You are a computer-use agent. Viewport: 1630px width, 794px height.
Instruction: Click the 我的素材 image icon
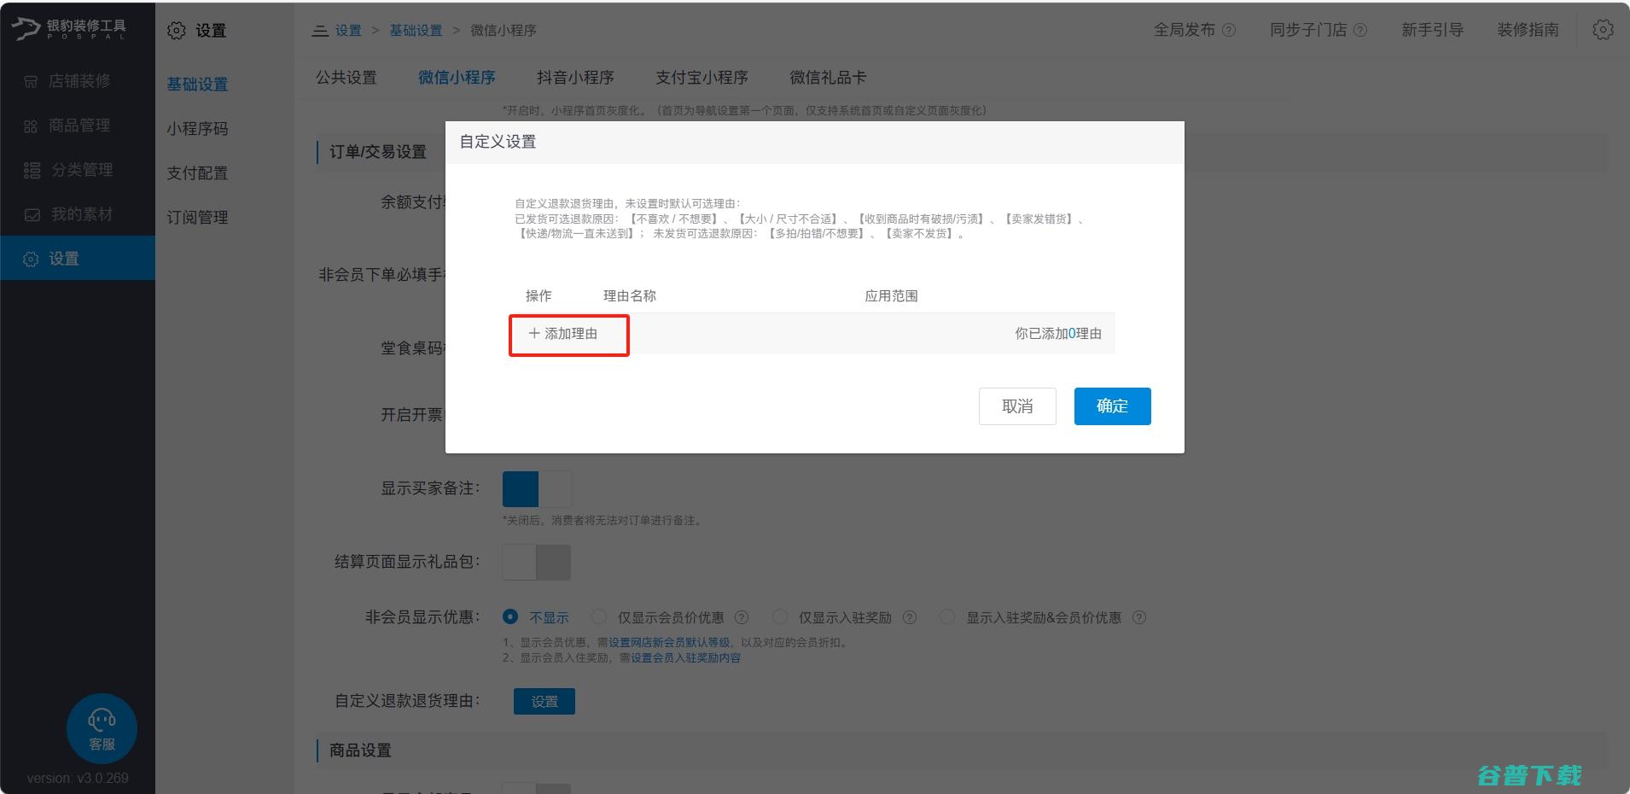coord(32,215)
